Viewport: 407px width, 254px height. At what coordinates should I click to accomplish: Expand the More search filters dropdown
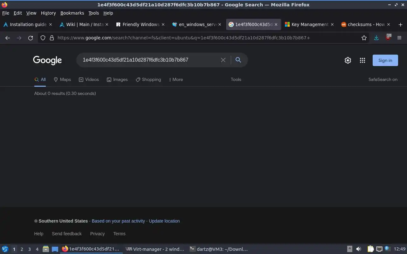[x=176, y=80]
